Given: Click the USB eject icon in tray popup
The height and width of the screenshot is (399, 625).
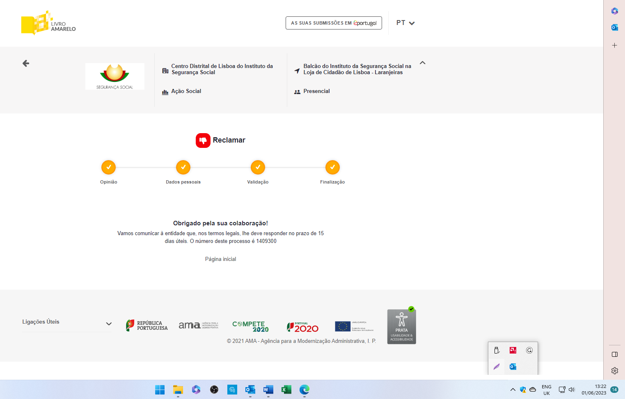Looking at the screenshot, I should [497, 350].
